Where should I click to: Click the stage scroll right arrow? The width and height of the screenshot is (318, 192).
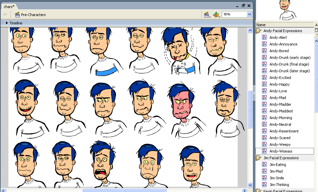(244, 190)
